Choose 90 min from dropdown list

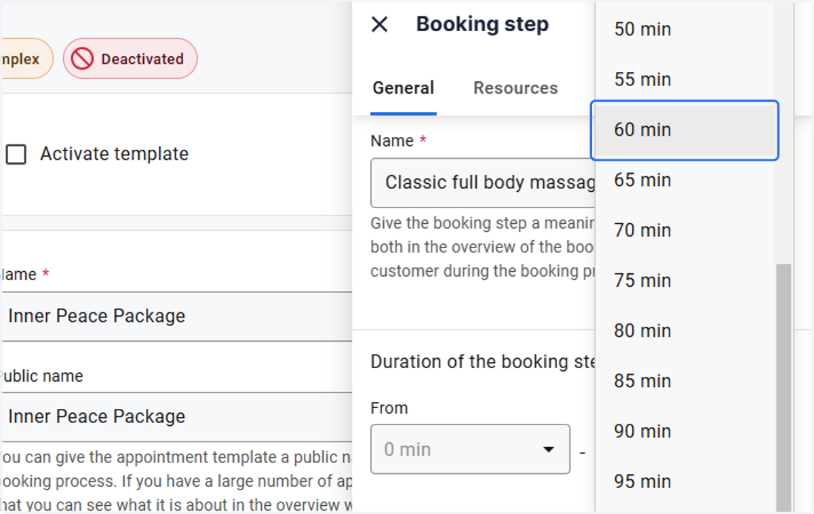coord(685,431)
